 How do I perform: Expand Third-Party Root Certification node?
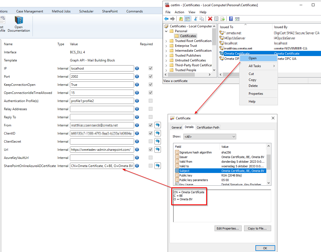[166, 66]
